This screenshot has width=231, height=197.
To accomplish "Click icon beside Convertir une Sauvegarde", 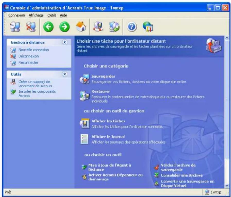I will tap(157, 183).
